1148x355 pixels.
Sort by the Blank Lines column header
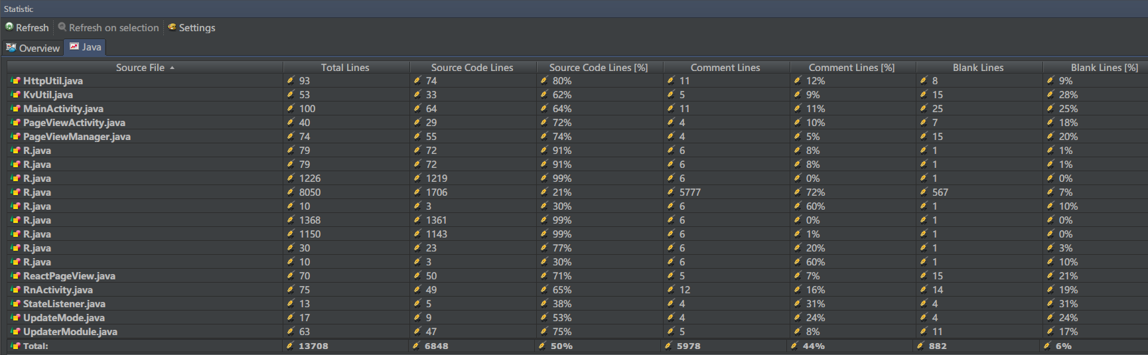(x=978, y=68)
